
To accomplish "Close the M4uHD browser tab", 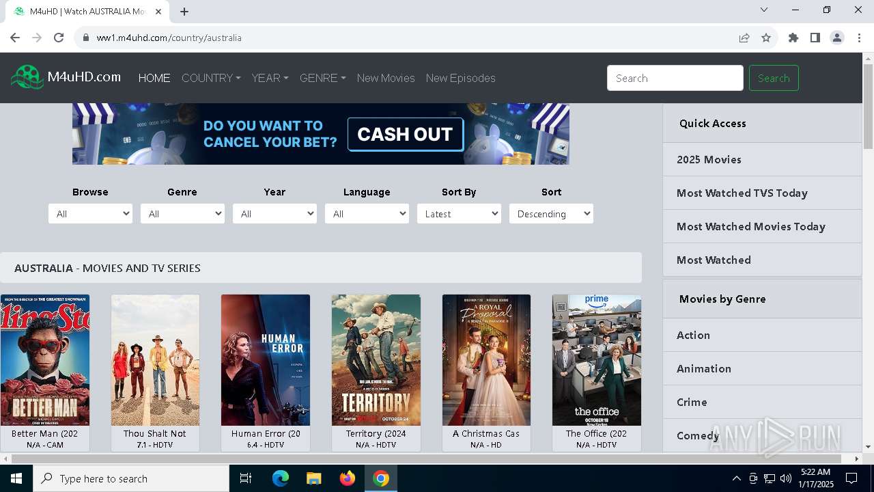I will pyautogui.click(x=159, y=12).
